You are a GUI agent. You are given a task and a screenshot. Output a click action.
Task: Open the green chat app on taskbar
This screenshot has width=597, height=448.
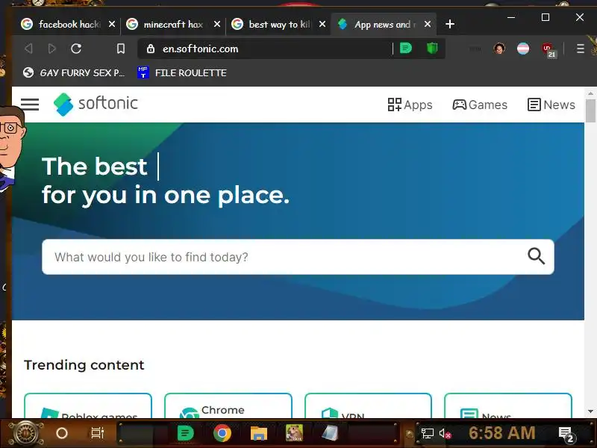point(185,433)
